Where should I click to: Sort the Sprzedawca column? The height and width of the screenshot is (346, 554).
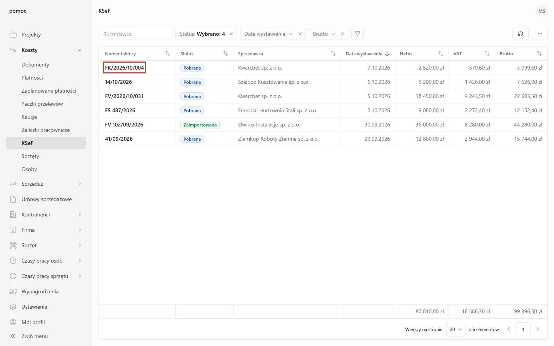point(333,54)
